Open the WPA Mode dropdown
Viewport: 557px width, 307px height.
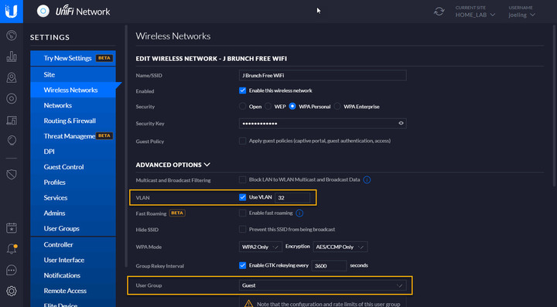(x=261, y=247)
